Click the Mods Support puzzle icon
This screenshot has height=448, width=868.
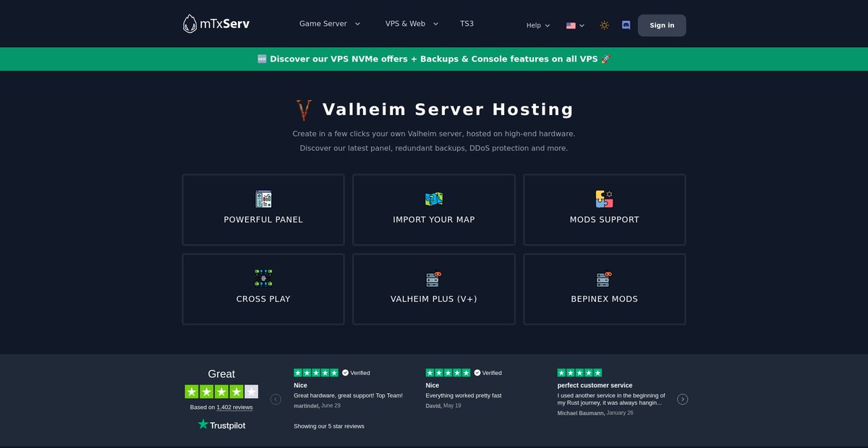click(605, 199)
